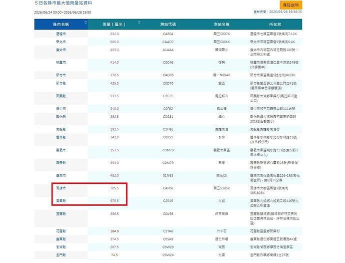Toggle sort icon on 縣市名稱 column
This screenshot has width=345, height=263.
click(85, 22)
